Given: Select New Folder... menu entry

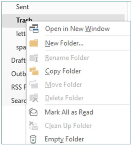Looking at the screenshot, I should 64,43.
